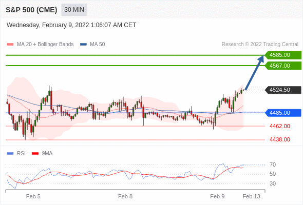Toggle the 9MA legend entry
303x205 pixels.
pos(42,154)
